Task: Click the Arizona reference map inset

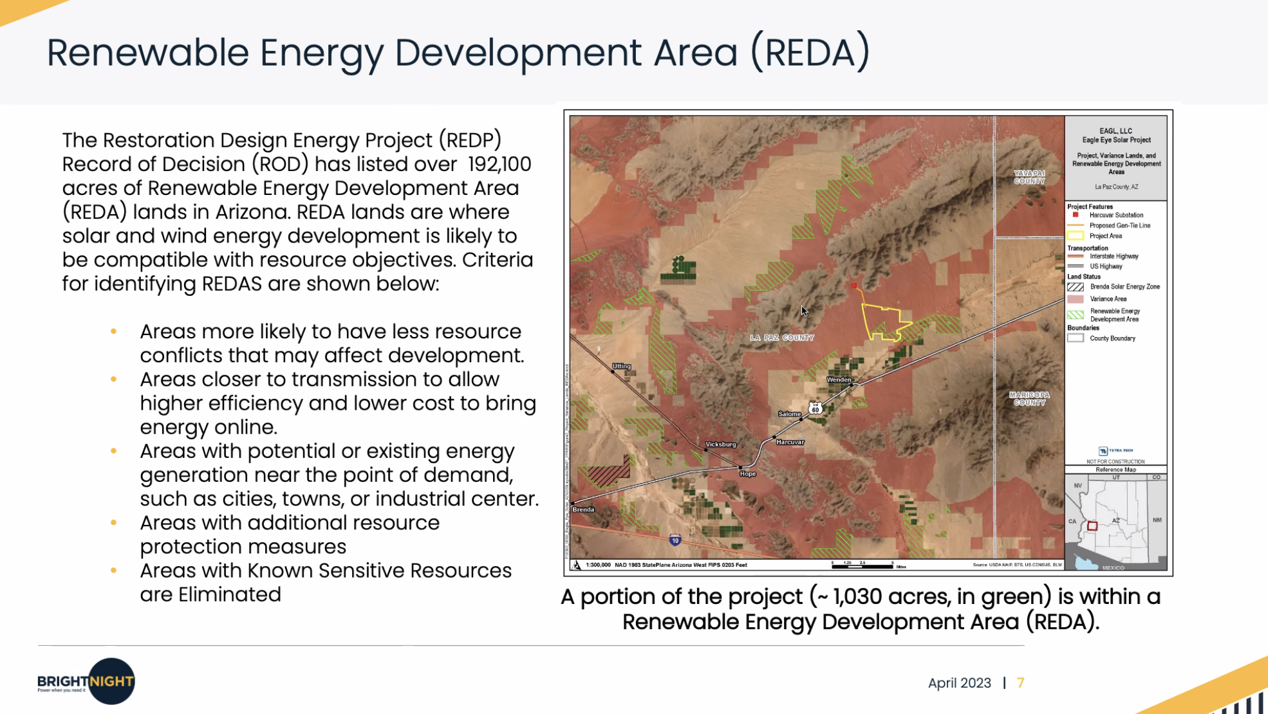Action: click(1115, 522)
